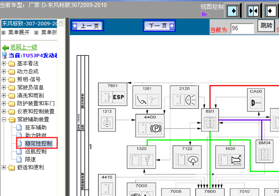Click the 东风标致-307-2009 title entry
Viewport: 279px width, 196px height.
click(29, 24)
